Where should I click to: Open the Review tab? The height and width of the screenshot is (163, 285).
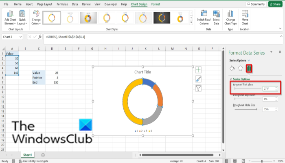coord(86,4)
